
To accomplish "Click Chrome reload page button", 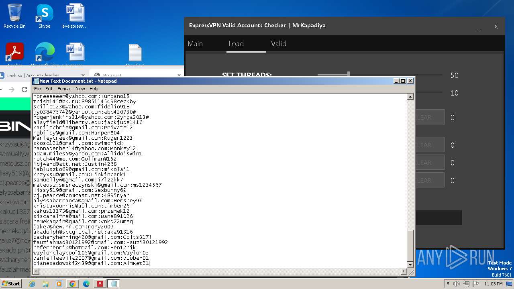I will 25,90.
